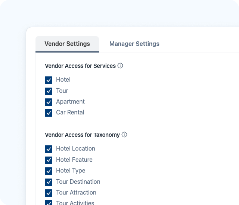Click the Hotel Feature label text
This screenshot has width=239, height=205.
(74, 160)
